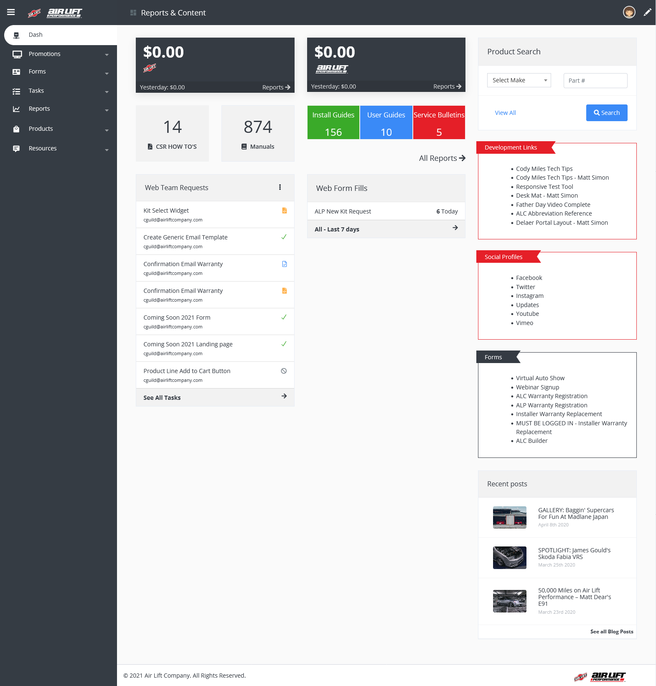Click the user avatar in top bar
Viewport: 656px width, 686px height.
(x=629, y=12)
